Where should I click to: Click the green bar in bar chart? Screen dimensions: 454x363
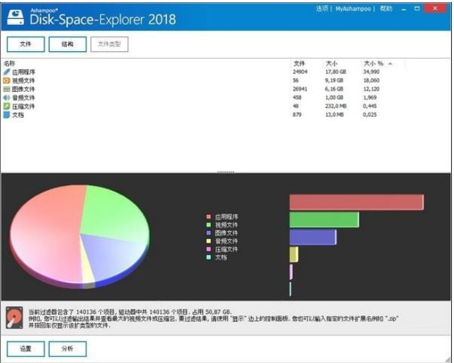tap(324, 220)
